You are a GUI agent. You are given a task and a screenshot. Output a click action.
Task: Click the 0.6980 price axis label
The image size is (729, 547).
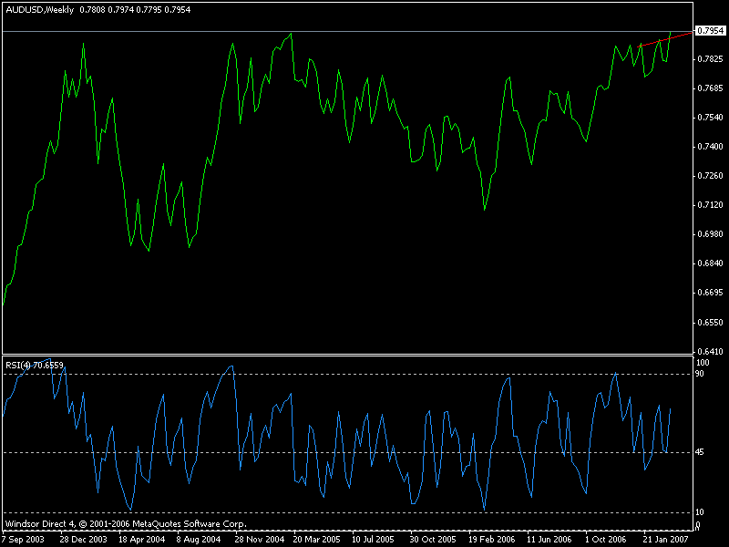coord(712,234)
